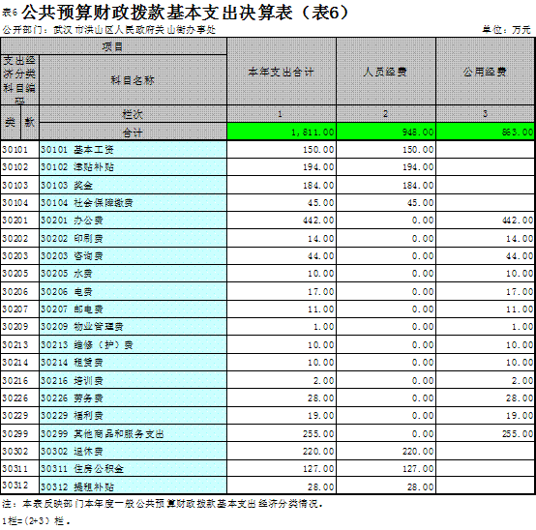Click the 30299 其他商品和服务支出 cell
The width and height of the screenshot is (536, 530).
pyautogui.click(x=133, y=433)
